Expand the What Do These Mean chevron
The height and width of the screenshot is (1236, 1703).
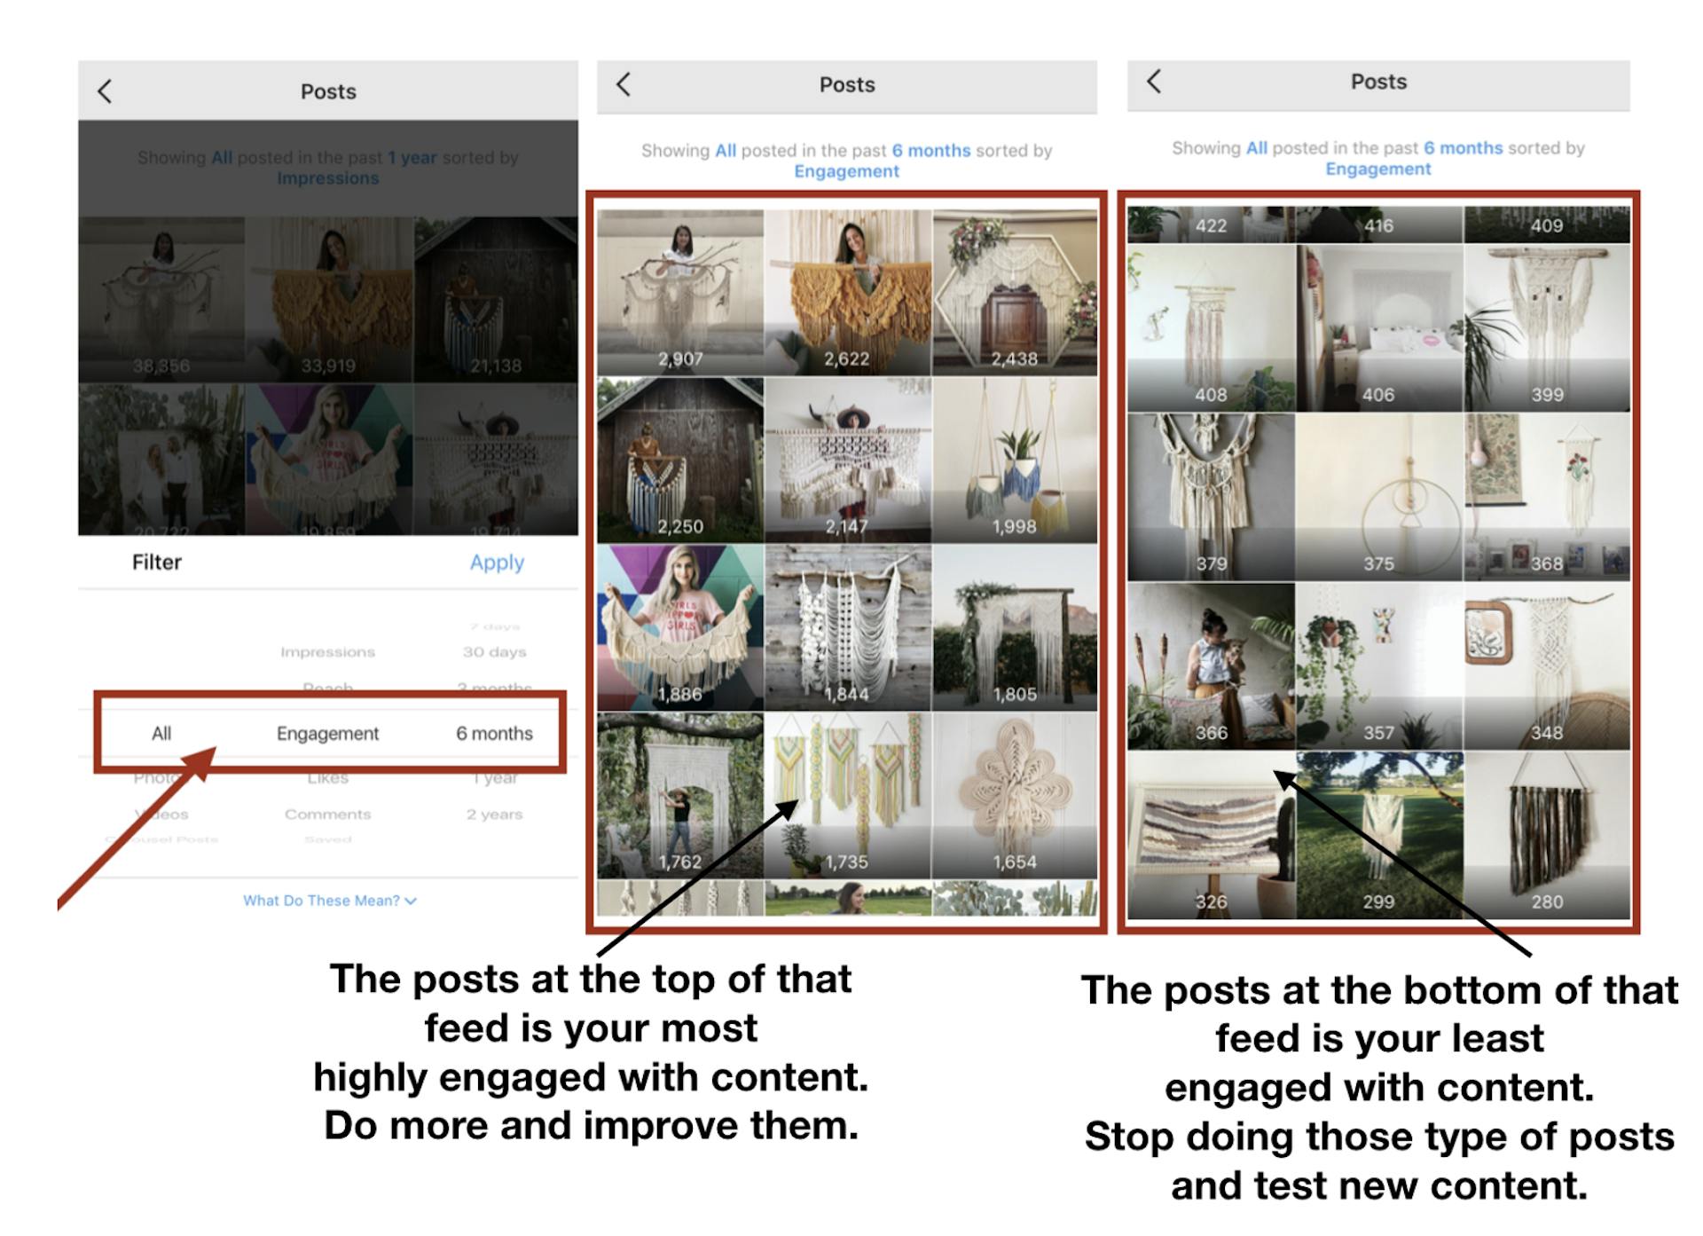click(409, 900)
